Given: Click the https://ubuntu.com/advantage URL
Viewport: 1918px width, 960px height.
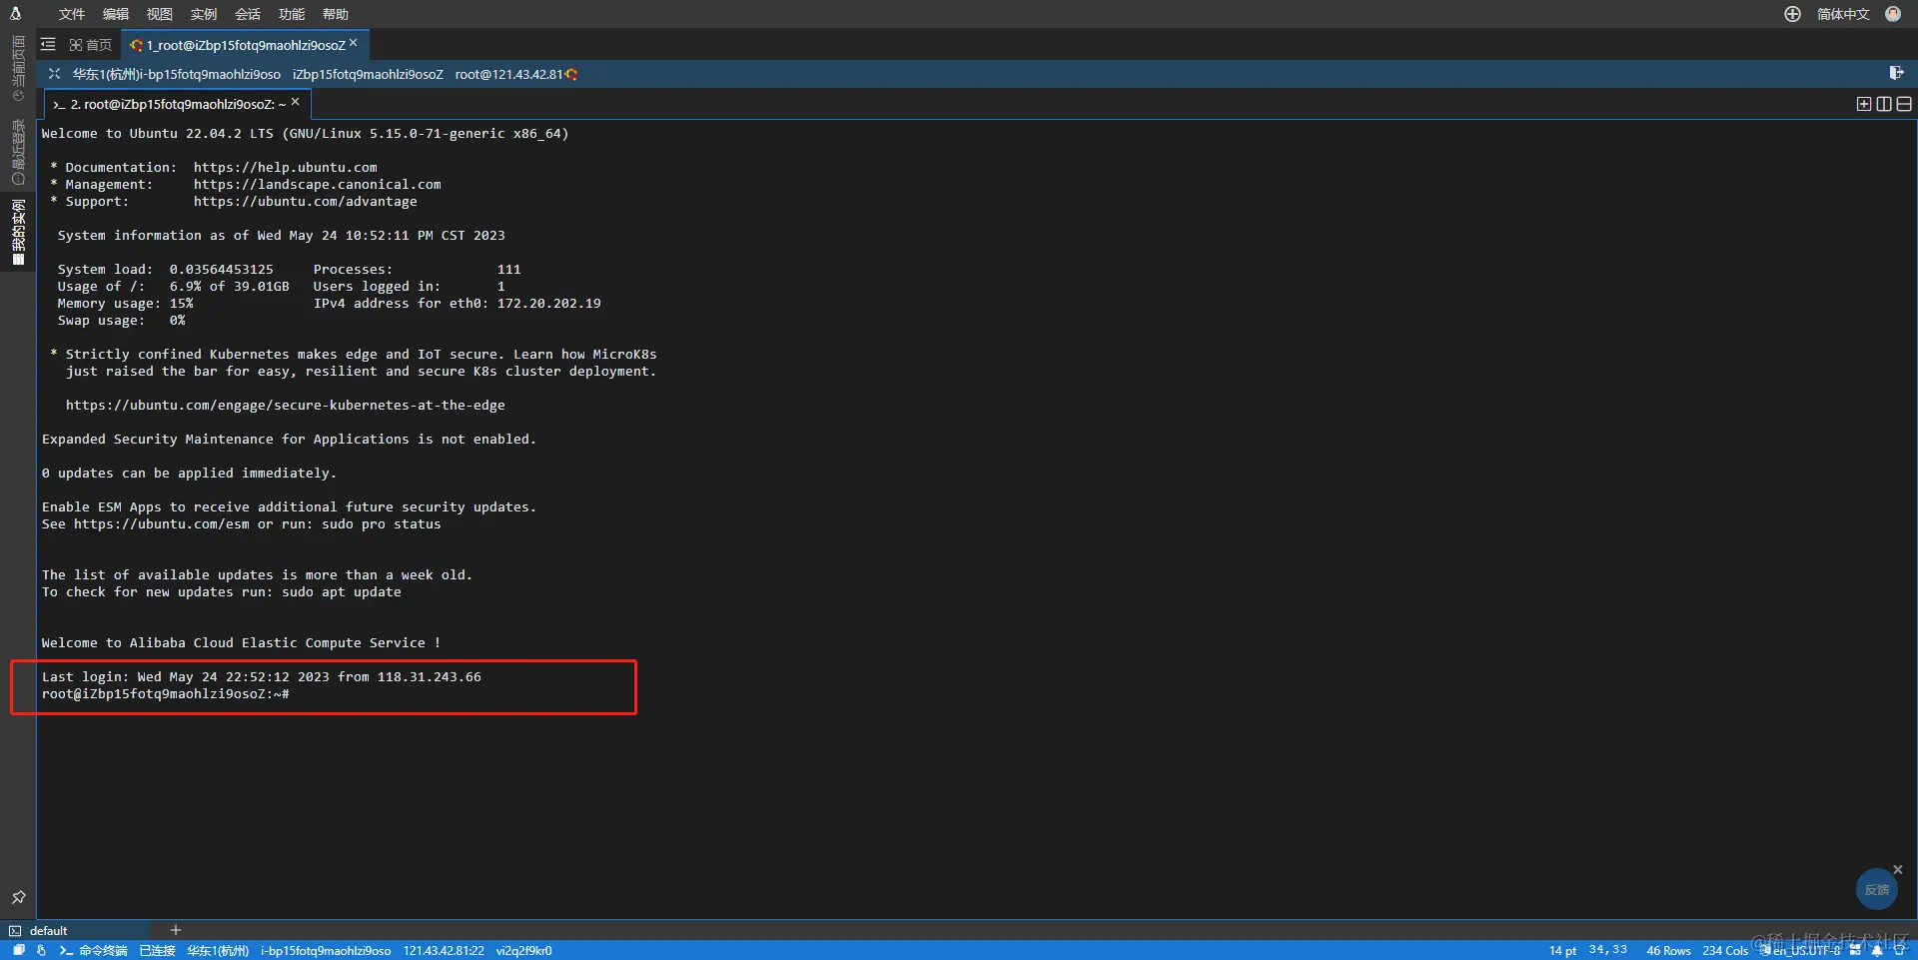Looking at the screenshot, I should pos(306,202).
